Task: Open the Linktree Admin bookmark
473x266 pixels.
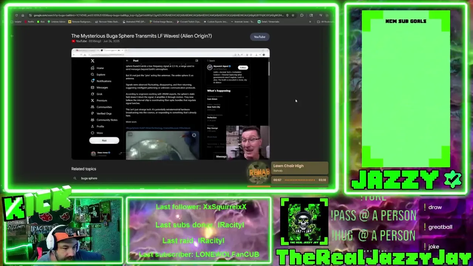Action: tap(57, 22)
